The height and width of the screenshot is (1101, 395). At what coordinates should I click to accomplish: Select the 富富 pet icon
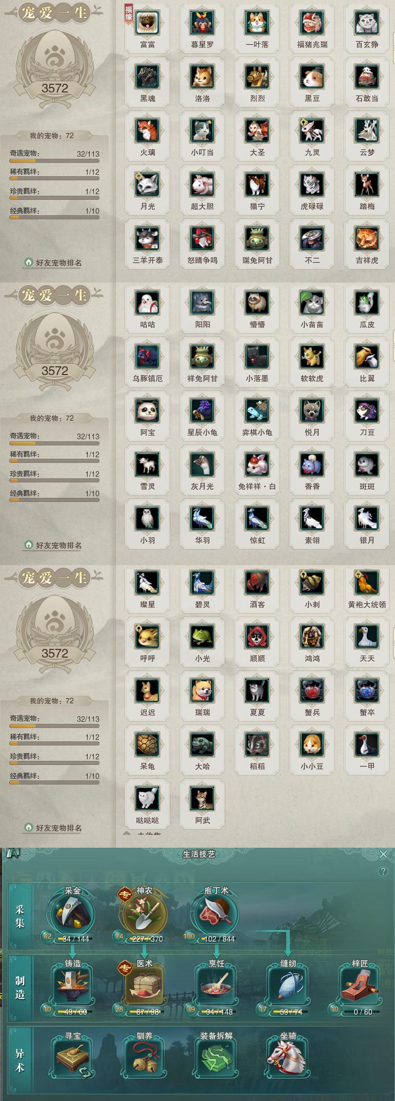(x=148, y=23)
